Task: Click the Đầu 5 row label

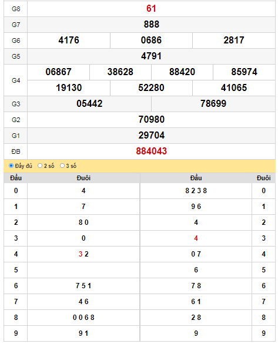Action: [x=16, y=270]
